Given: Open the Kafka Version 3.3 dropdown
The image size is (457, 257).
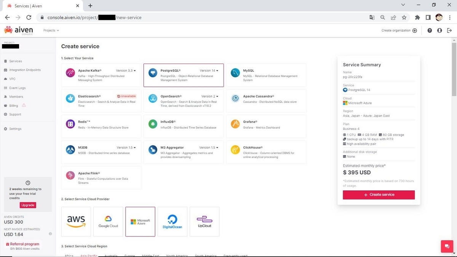Looking at the screenshot, I should [x=126, y=70].
